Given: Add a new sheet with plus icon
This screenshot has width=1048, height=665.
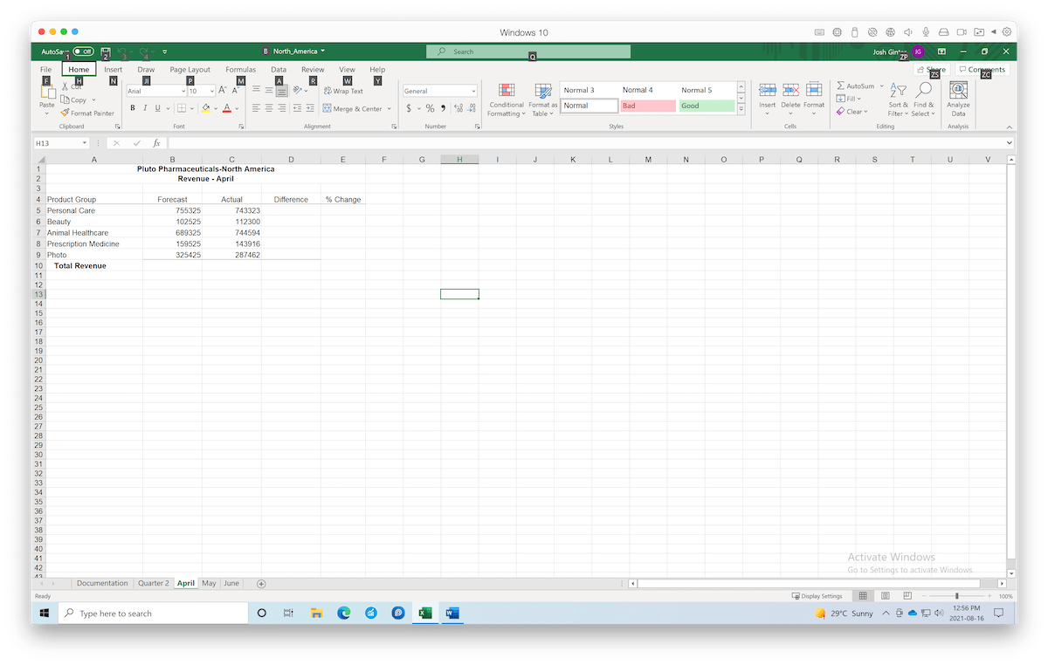Looking at the screenshot, I should [261, 584].
